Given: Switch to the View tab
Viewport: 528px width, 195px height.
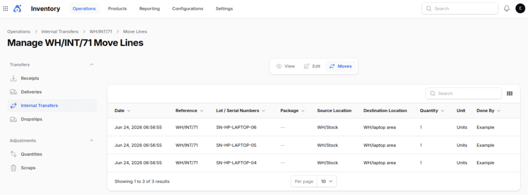Looking at the screenshot, I should (286, 66).
